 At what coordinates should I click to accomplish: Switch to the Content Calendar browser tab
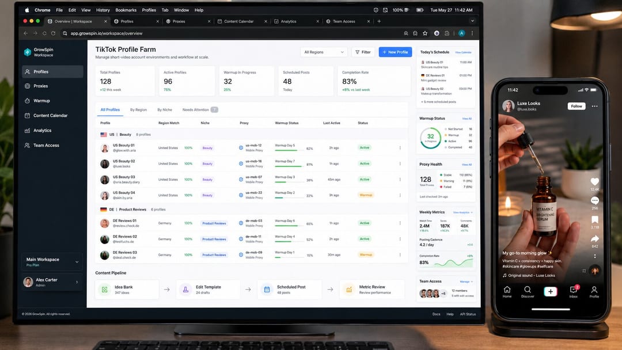coord(242,21)
